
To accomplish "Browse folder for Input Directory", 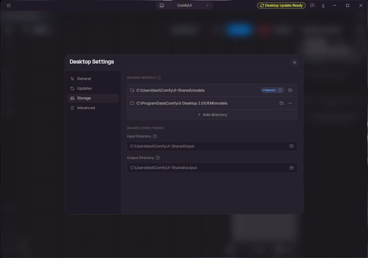I will (292, 146).
